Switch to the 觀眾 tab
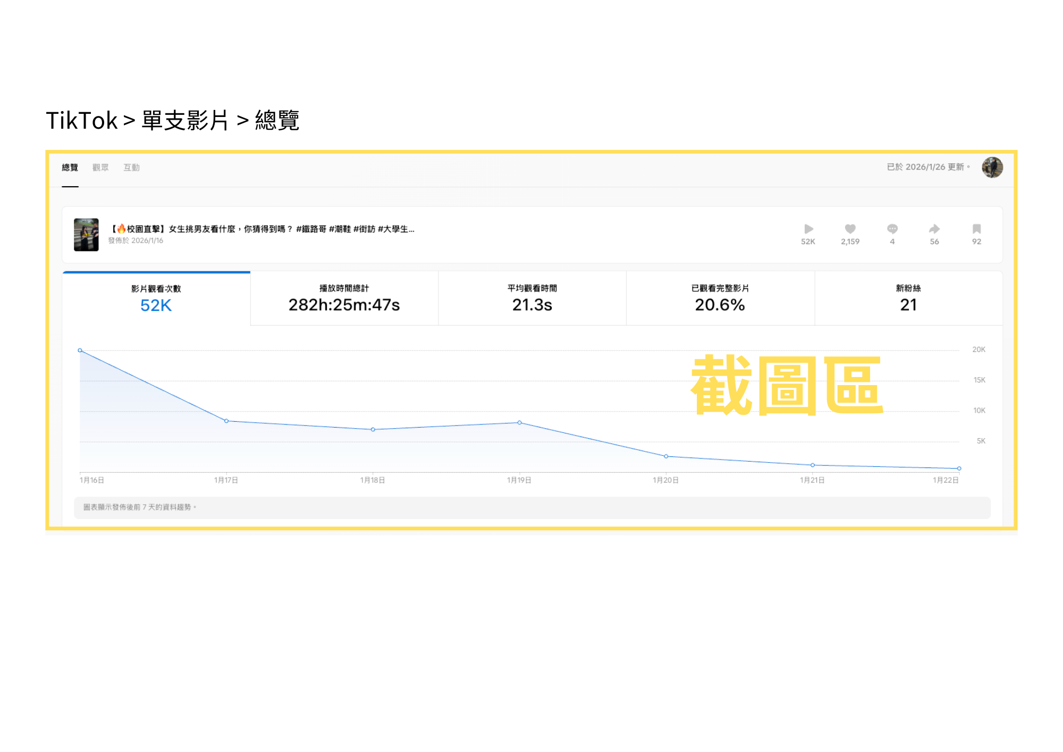The width and height of the screenshot is (1063, 752). click(100, 168)
